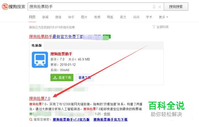Click the 搜狗搜索 search button

coord(176,7)
